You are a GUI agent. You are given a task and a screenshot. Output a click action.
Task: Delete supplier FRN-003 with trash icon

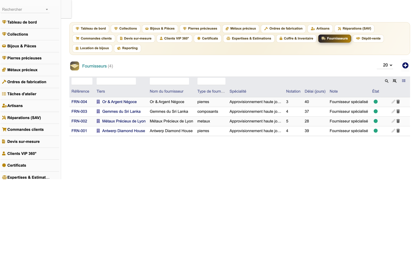pos(398,112)
